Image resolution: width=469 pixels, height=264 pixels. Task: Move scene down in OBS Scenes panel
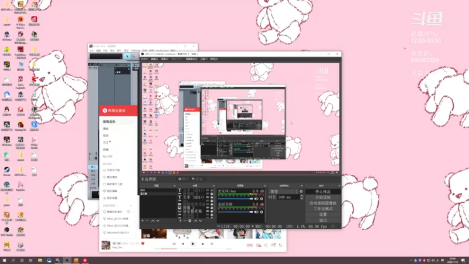[158, 221]
